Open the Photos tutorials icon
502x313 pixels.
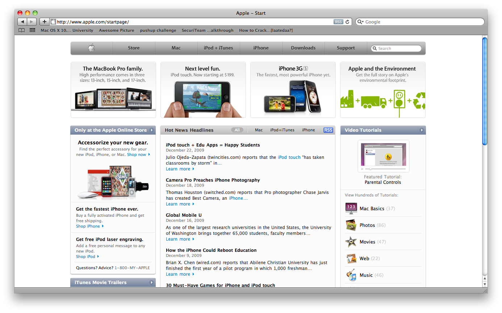[351, 225]
